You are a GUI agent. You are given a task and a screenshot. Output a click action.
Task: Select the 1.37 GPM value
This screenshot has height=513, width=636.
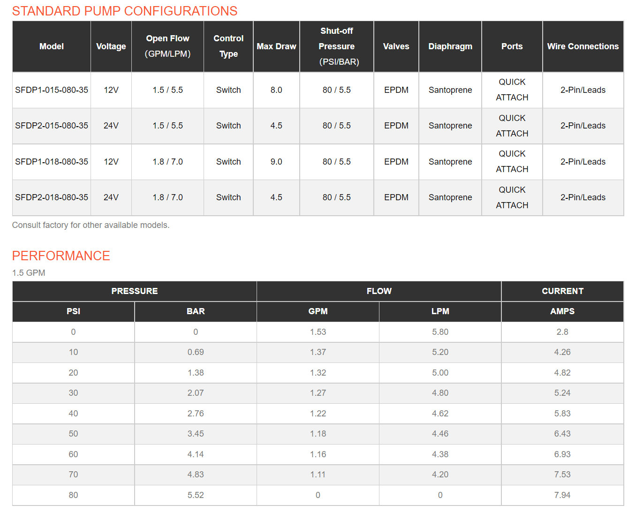pyautogui.click(x=318, y=352)
